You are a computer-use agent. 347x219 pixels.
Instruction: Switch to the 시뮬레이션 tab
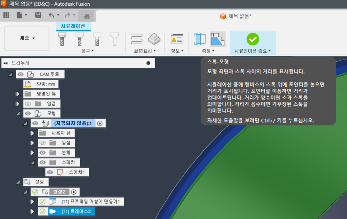click(73, 26)
